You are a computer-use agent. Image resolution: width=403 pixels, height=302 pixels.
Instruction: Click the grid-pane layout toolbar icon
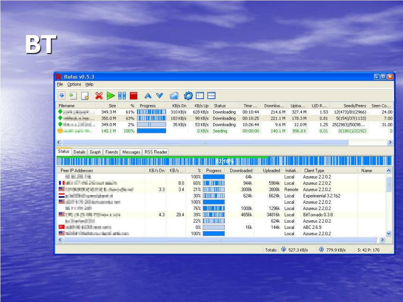coord(200,96)
